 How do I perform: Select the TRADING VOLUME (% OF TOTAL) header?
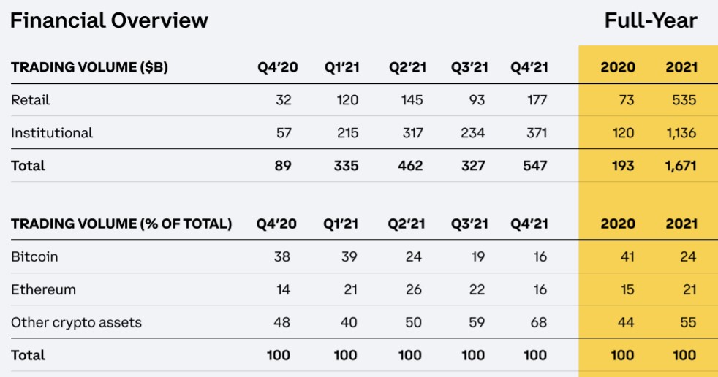pyautogui.click(x=121, y=224)
